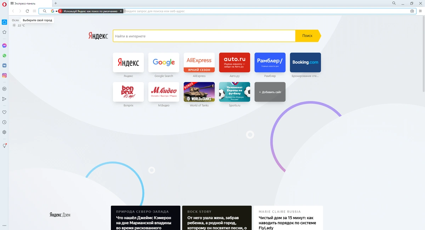Open the Bonprix speed dial tile
This screenshot has width=425, height=230.
(x=128, y=92)
